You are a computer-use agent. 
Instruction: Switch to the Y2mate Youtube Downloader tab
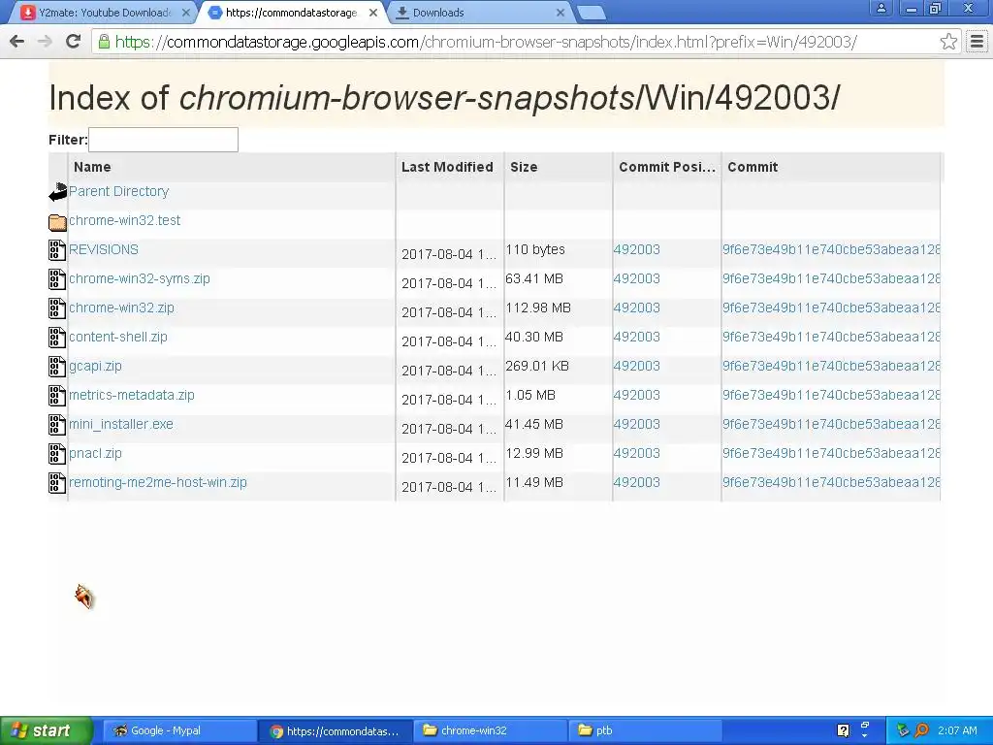(105, 12)
